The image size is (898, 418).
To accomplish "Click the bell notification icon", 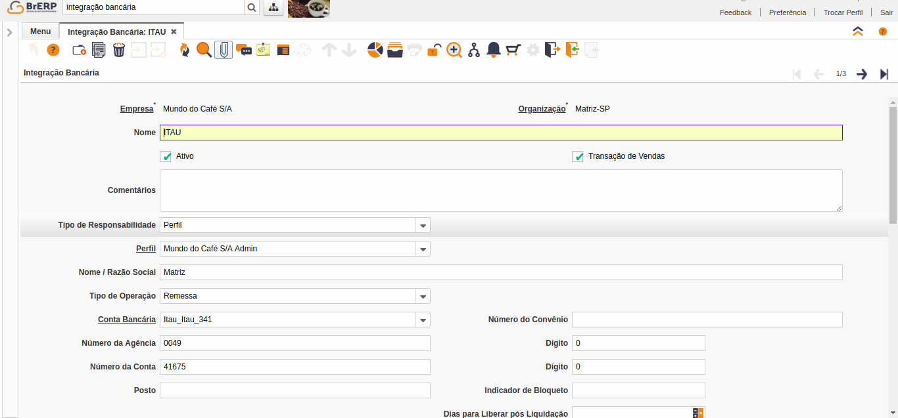I will coord(494,50).
